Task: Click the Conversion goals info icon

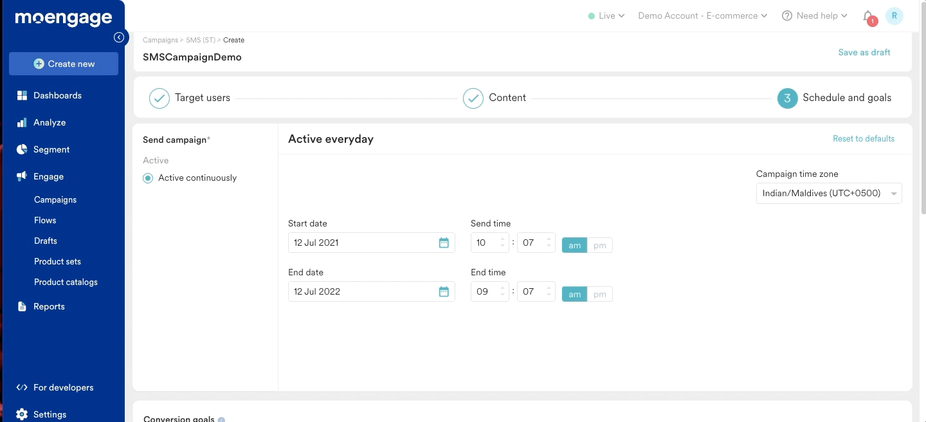Action: (221, 419)
